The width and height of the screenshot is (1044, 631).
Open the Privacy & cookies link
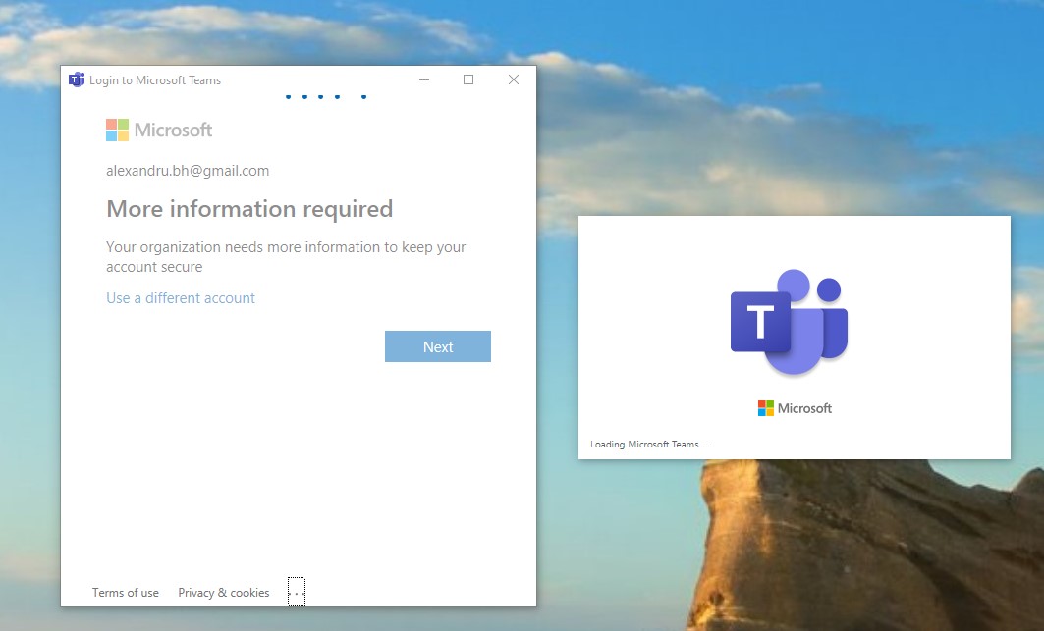tap(224, 593)
